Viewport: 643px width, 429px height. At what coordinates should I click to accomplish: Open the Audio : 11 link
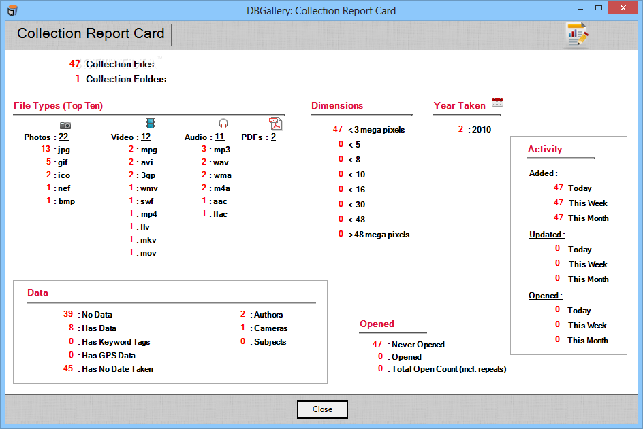pyautogui.click(x=204, y=137)
